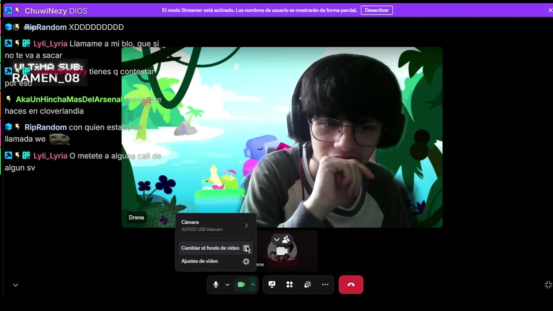Screen dimensions: 553x311
Task: Click the Desactivar streamer mode button
Action: click(377, 10)
